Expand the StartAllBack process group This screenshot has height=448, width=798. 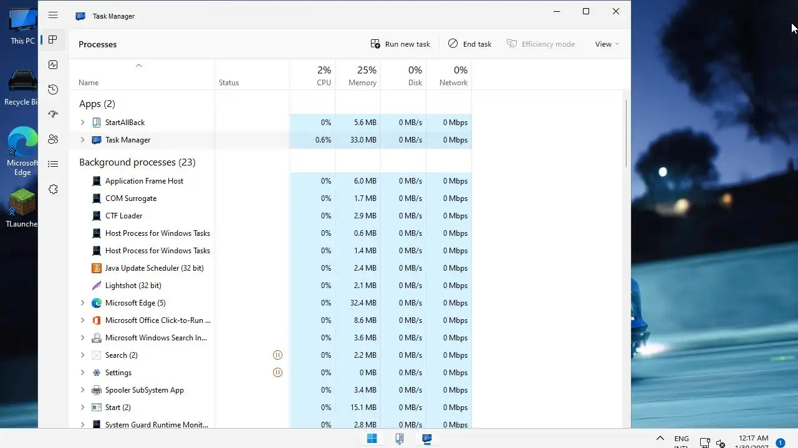pos(82,123)
